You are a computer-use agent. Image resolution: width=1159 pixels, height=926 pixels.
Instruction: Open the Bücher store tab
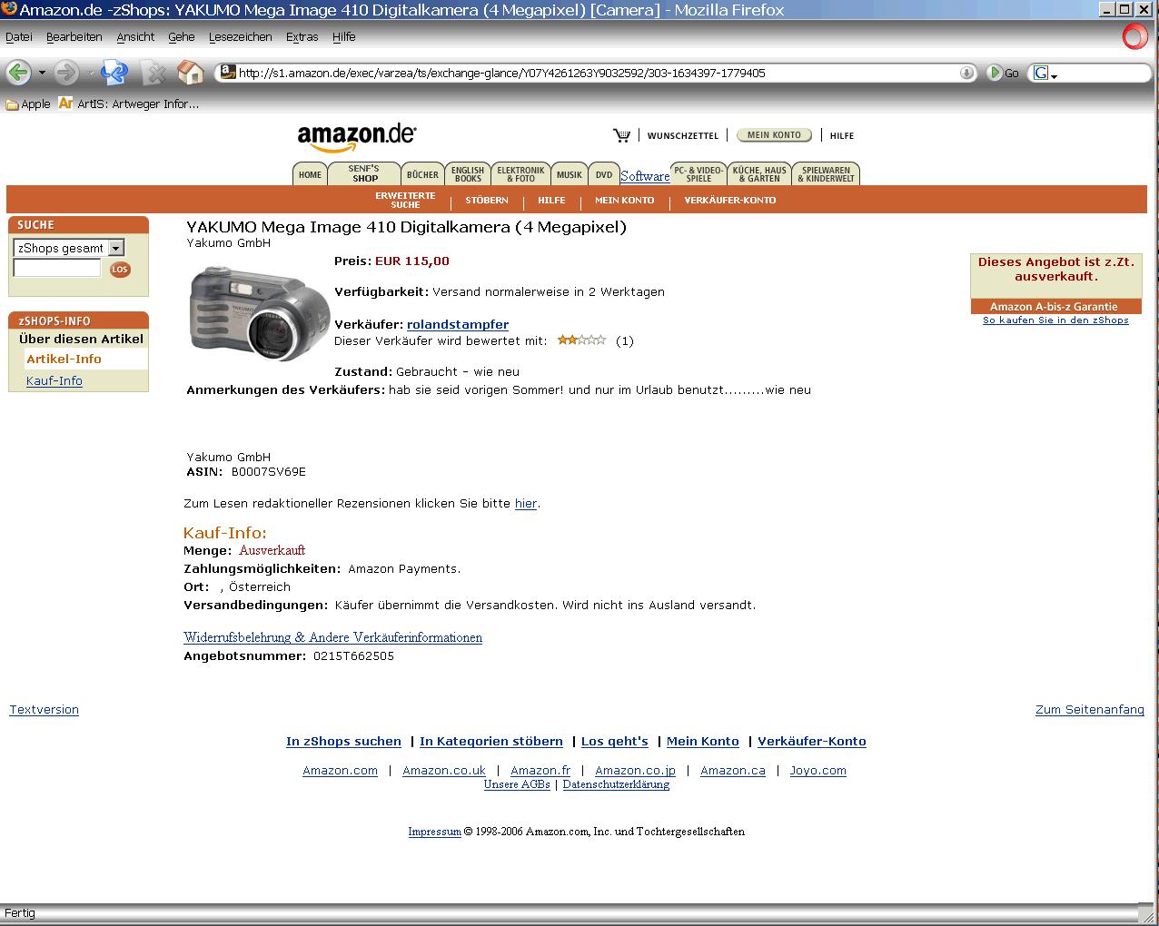pos(422,174)
